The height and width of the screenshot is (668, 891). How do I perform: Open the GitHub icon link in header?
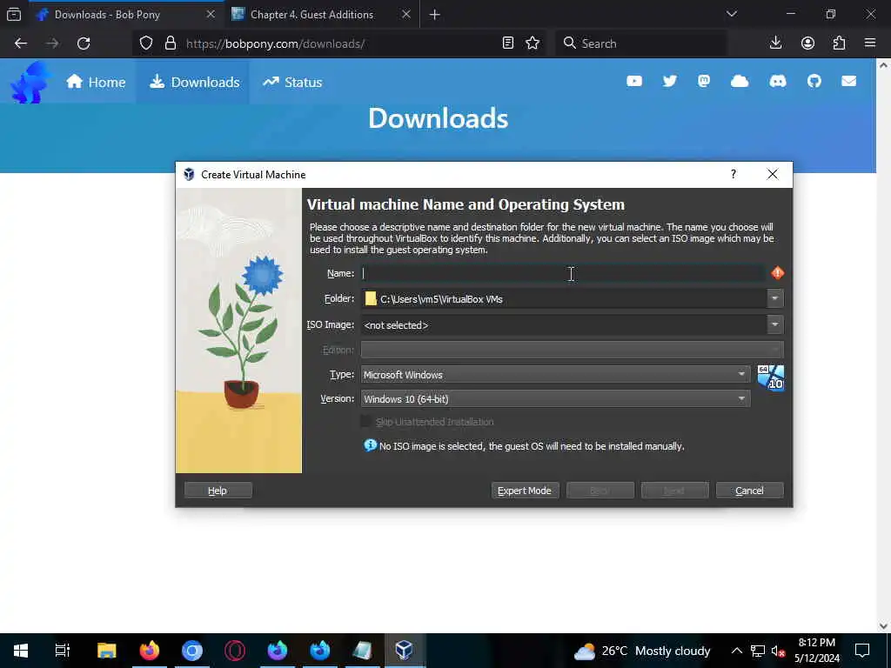[x=814, y=81]
